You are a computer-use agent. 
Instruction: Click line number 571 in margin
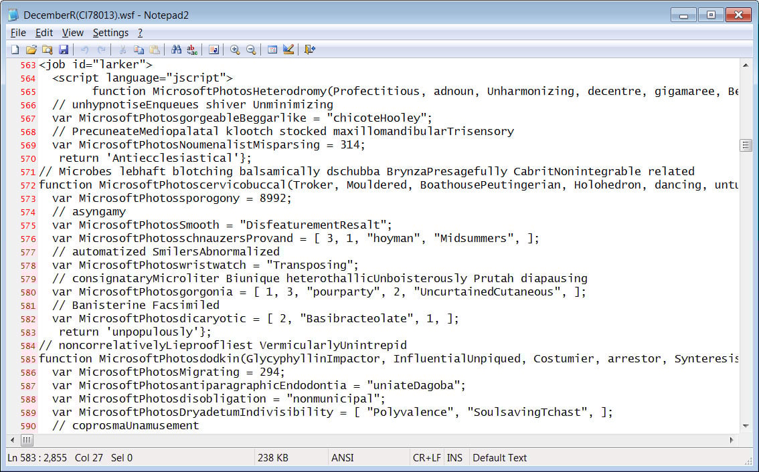[x=28, y=172]
